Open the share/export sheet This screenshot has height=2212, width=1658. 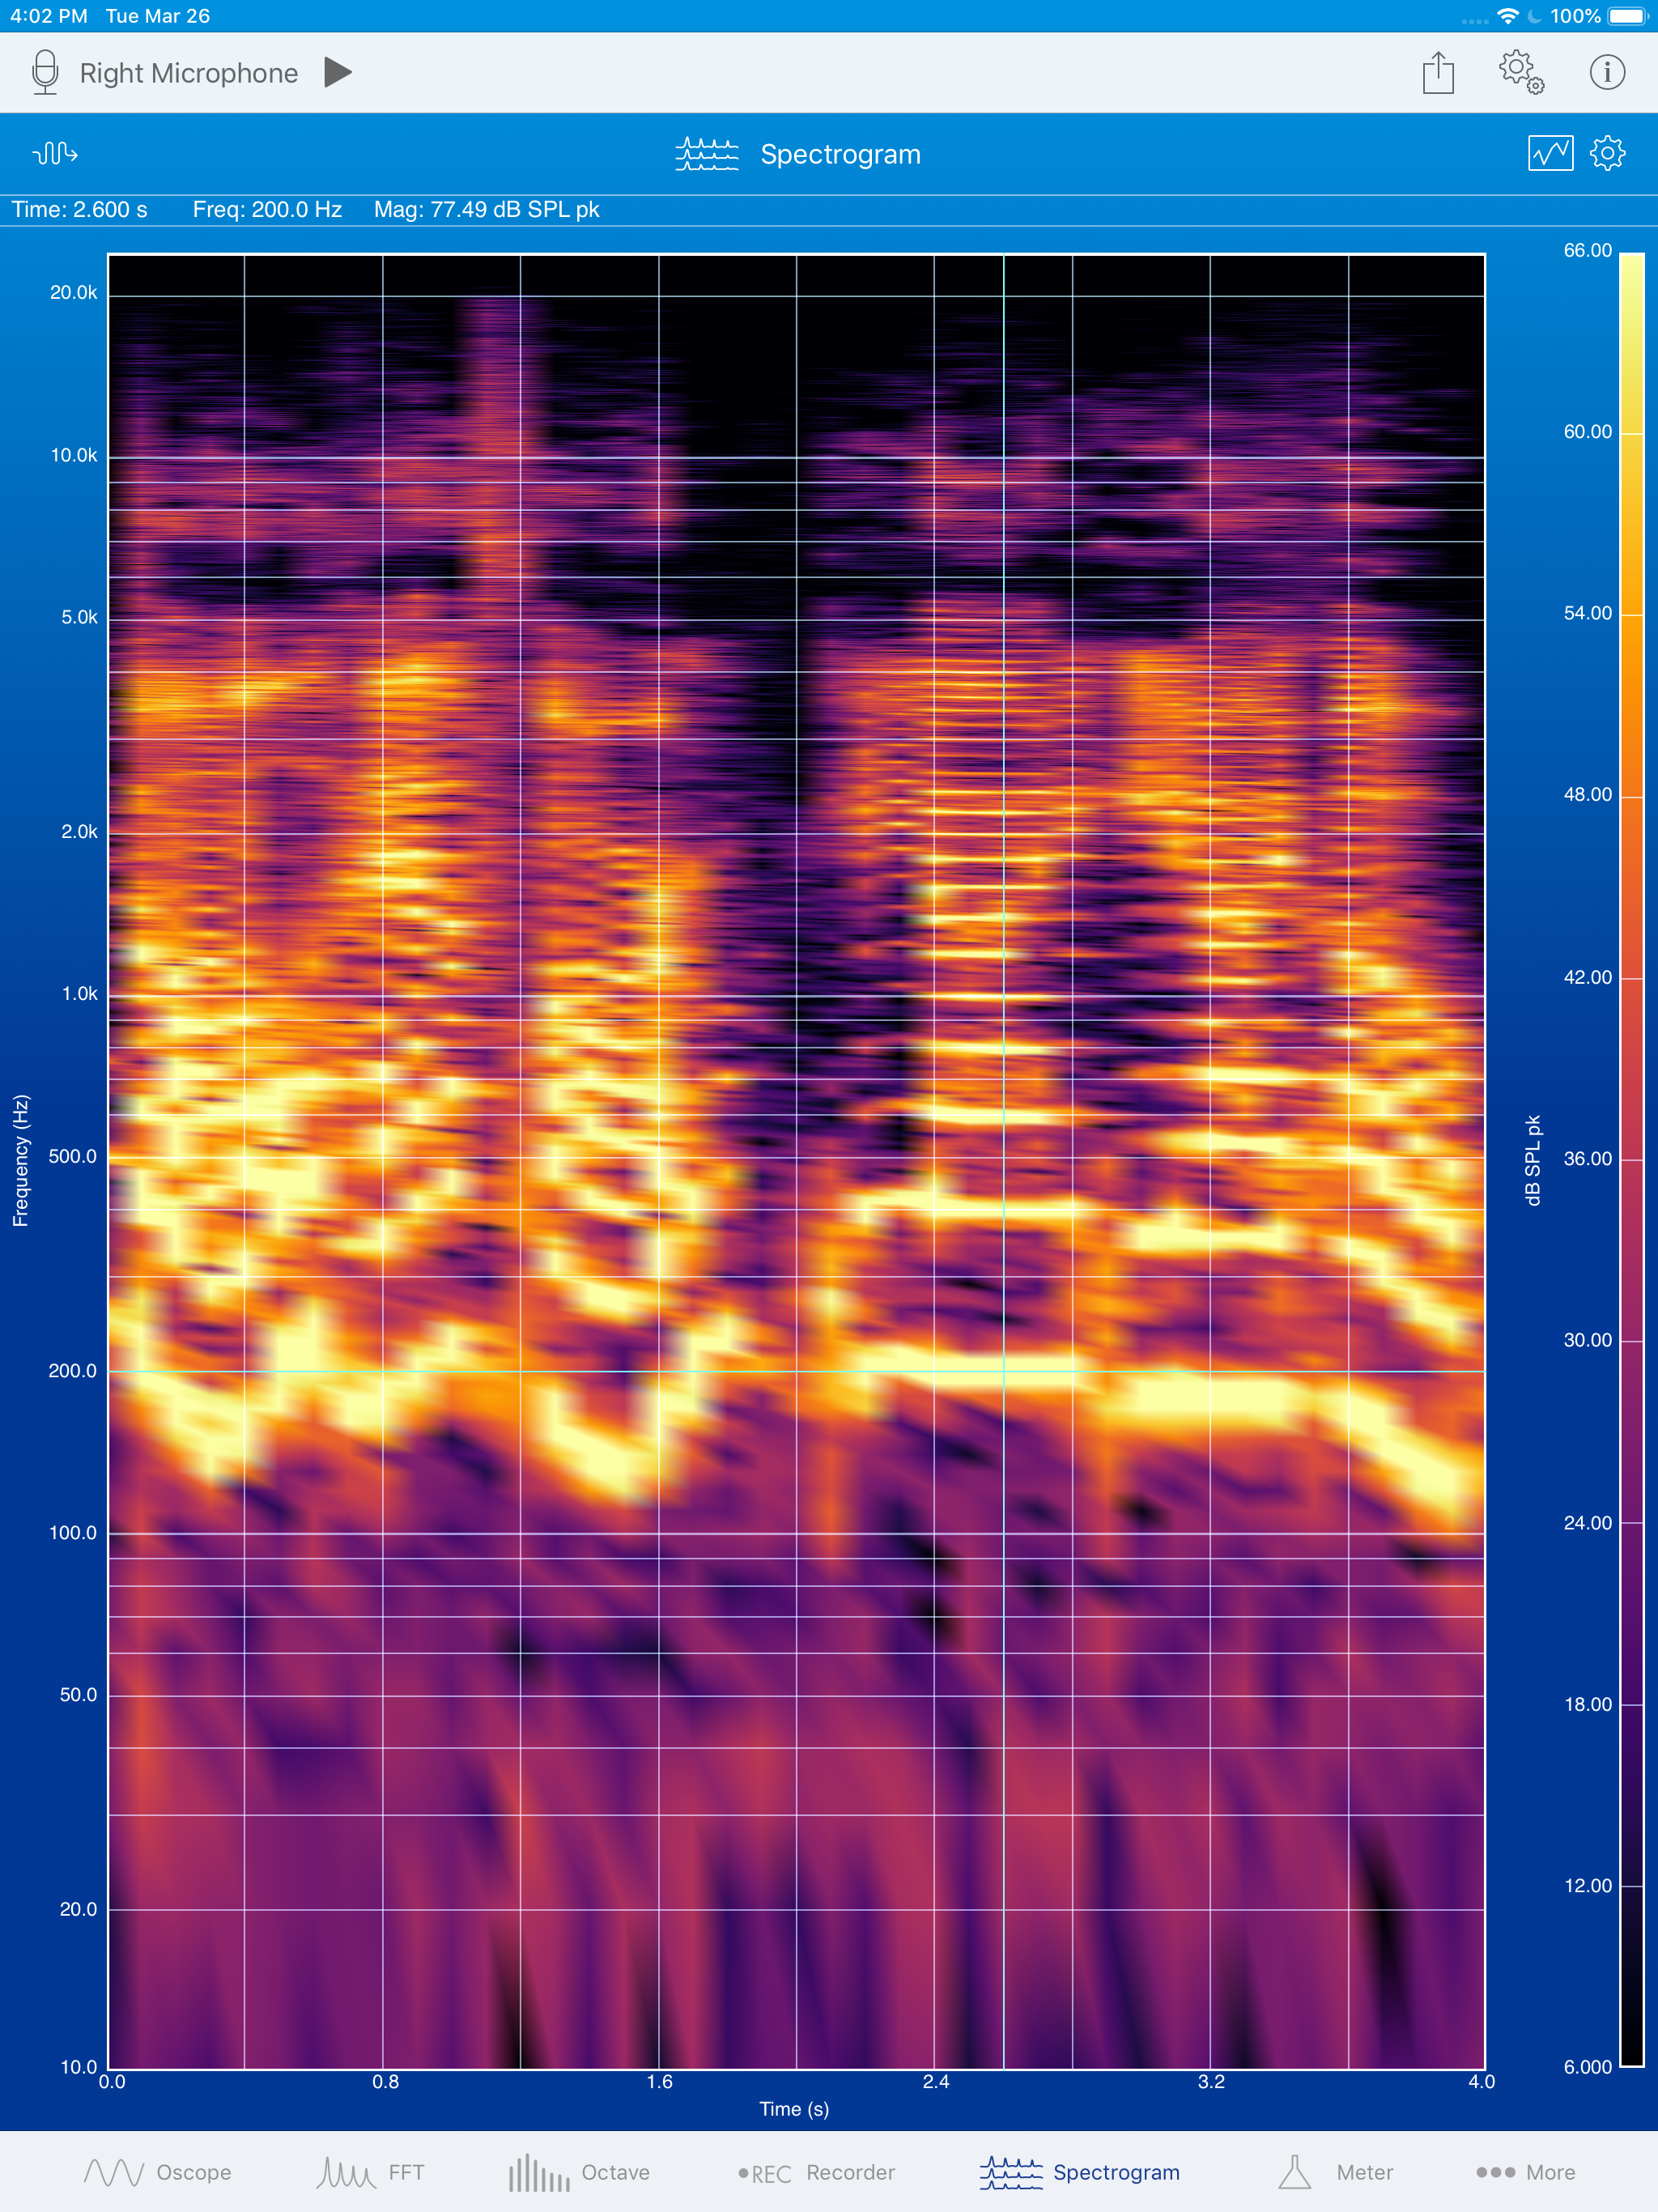pos(1439,72)
